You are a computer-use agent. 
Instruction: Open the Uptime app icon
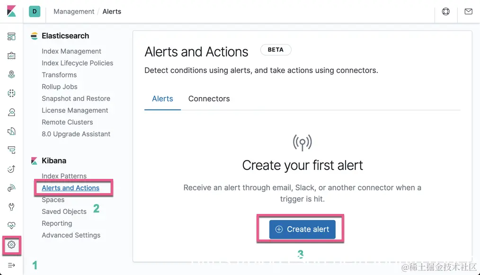[x=11, y=169]
